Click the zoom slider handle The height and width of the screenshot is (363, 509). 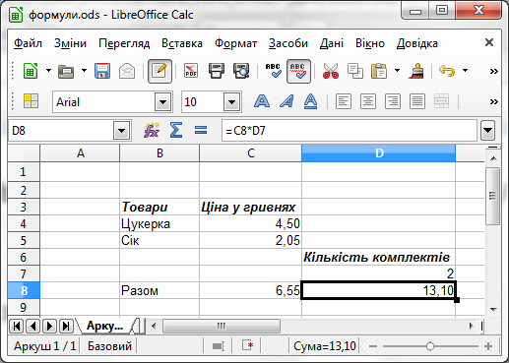[430, 346]
